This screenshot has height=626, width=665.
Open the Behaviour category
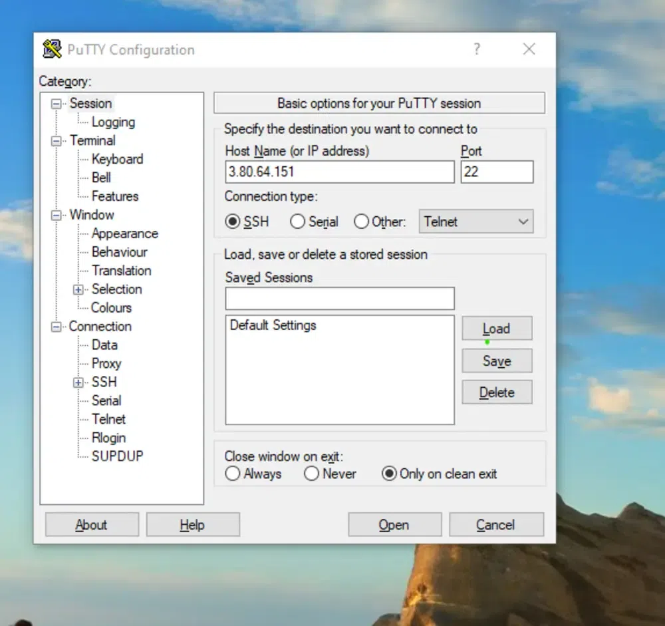120,252
